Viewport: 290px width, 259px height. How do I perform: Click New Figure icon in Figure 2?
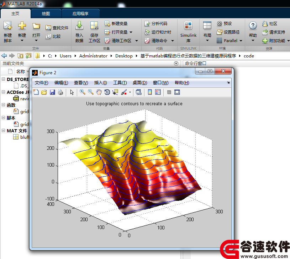tap(36, 92)
